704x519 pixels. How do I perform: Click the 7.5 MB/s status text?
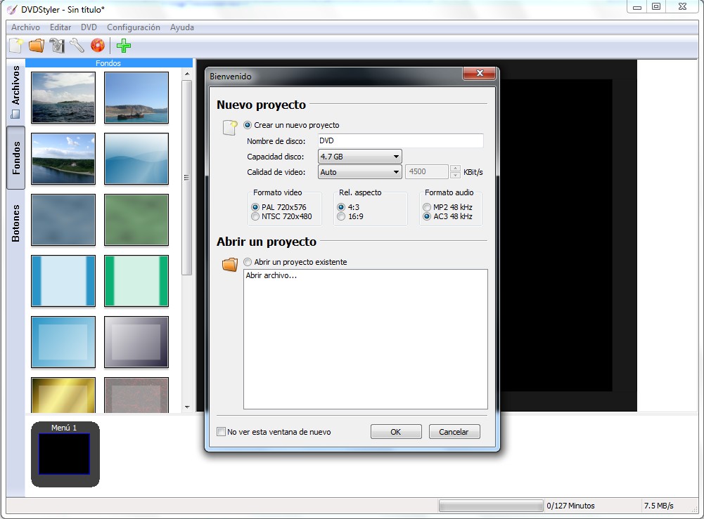[x=659, y=506]
